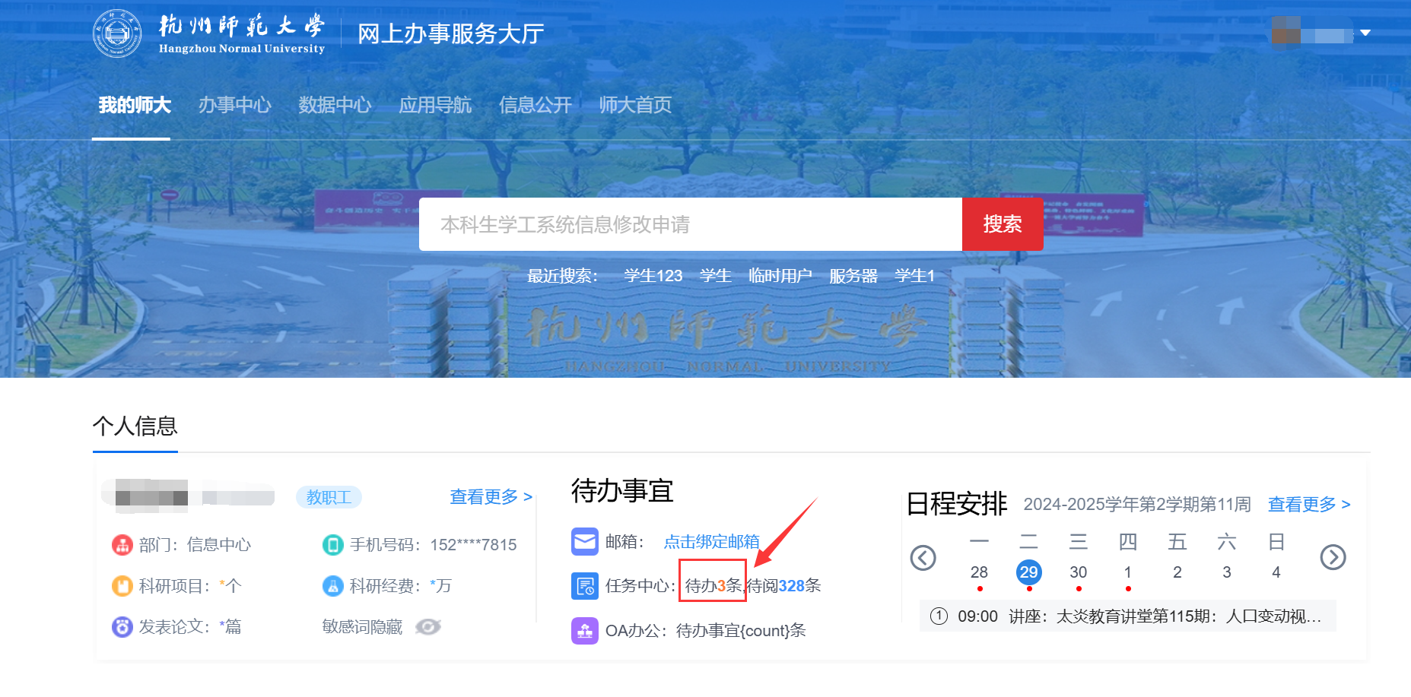Open the user account dropdown arrow
The height and width of the screenshot is (697, 1411).
click(x=1365, y=33)
